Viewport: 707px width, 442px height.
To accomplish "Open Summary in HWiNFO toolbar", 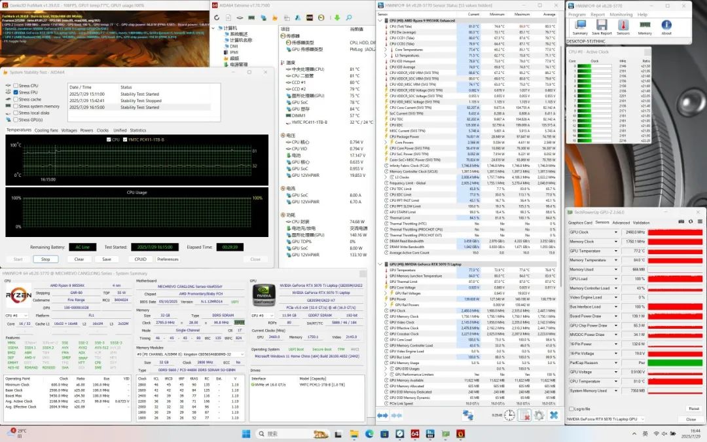I will 580,26.
